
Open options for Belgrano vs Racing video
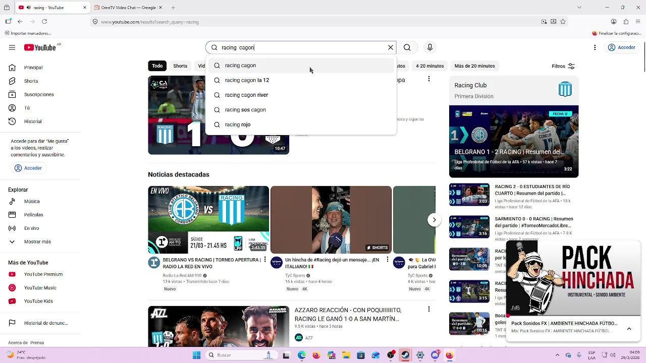click(265, 260)
